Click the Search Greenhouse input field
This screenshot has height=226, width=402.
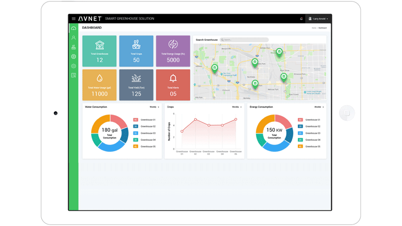tap(244, 40)
